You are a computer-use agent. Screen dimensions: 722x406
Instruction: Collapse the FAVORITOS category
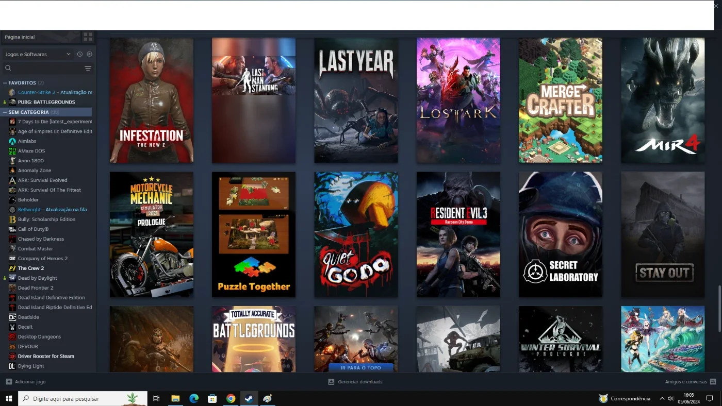point(5,83)
